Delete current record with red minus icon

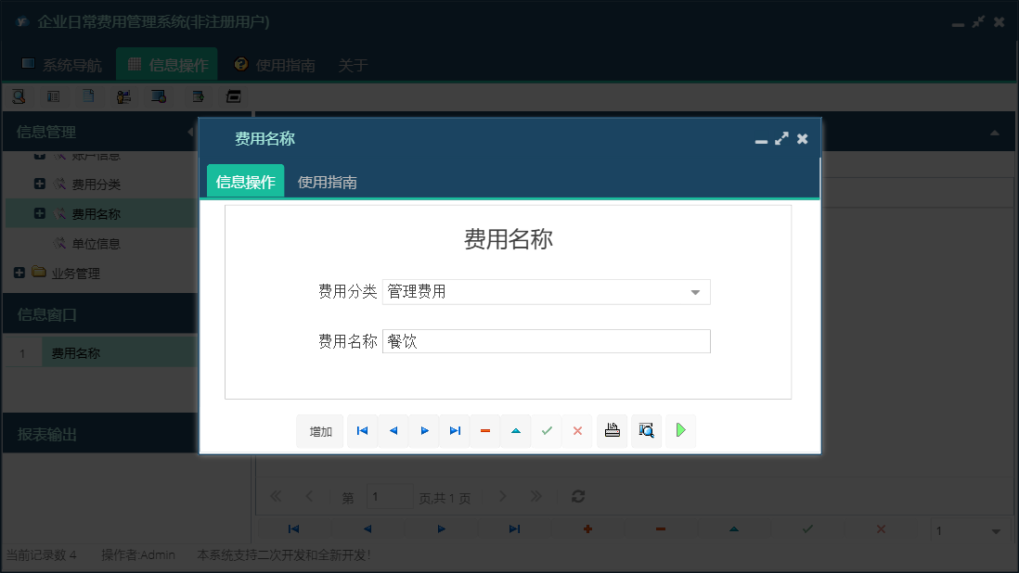(485, 430)
